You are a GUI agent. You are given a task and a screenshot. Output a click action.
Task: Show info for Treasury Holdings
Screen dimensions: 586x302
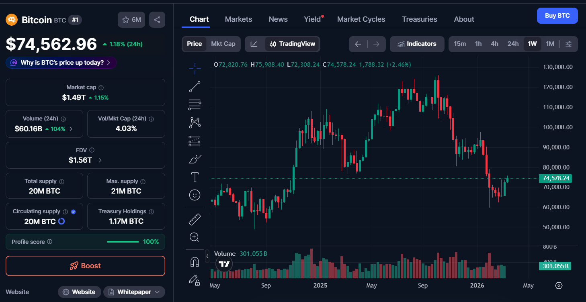pos(151,212)
